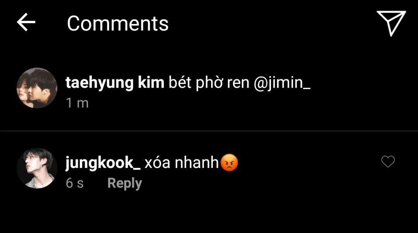Tap the 1 m timestamp
This screenshot has width=418, height=233.
click(x=77, y=103)
